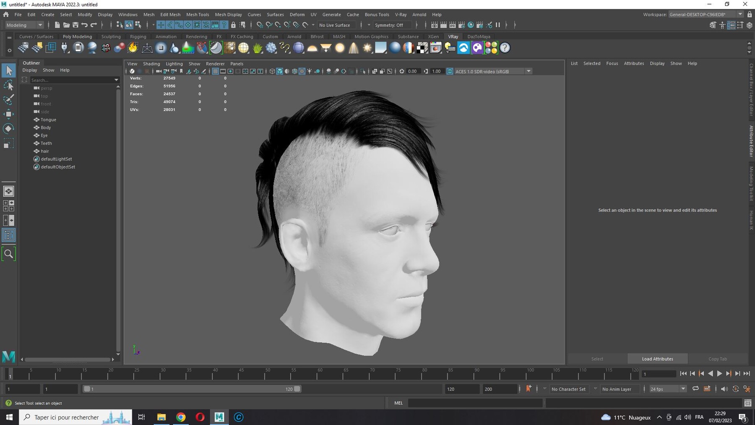This screenshot has width=755, height=425.
Task: Toggle textured display in viewport toolbar
Action: pos(302,71)
